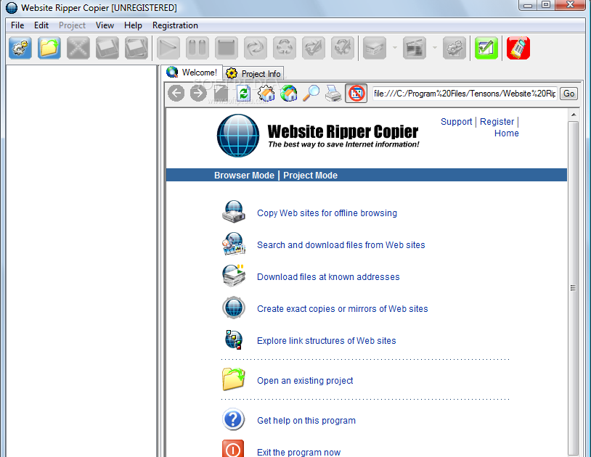Click Search and download files from Web sites
591x457 pixels.
point(341,245)
